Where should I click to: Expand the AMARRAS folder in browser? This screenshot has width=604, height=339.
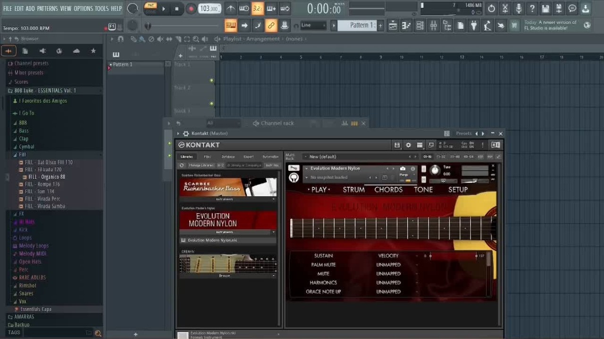24,317
